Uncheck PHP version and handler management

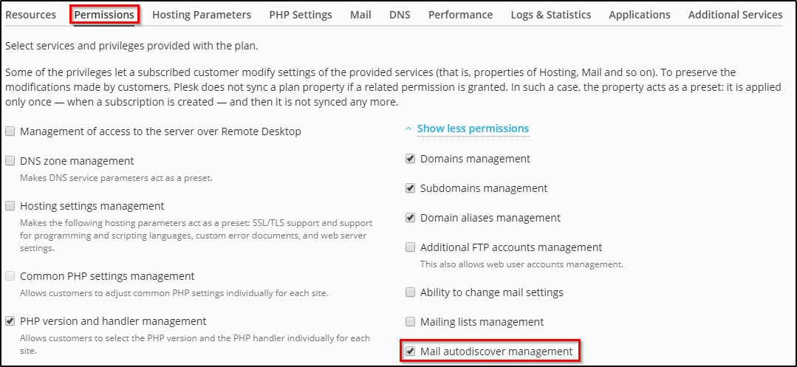pyautogui.click(x=10, y=321)
